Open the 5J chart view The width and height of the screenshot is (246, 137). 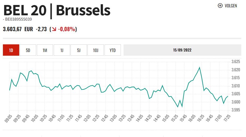[79, 50]
